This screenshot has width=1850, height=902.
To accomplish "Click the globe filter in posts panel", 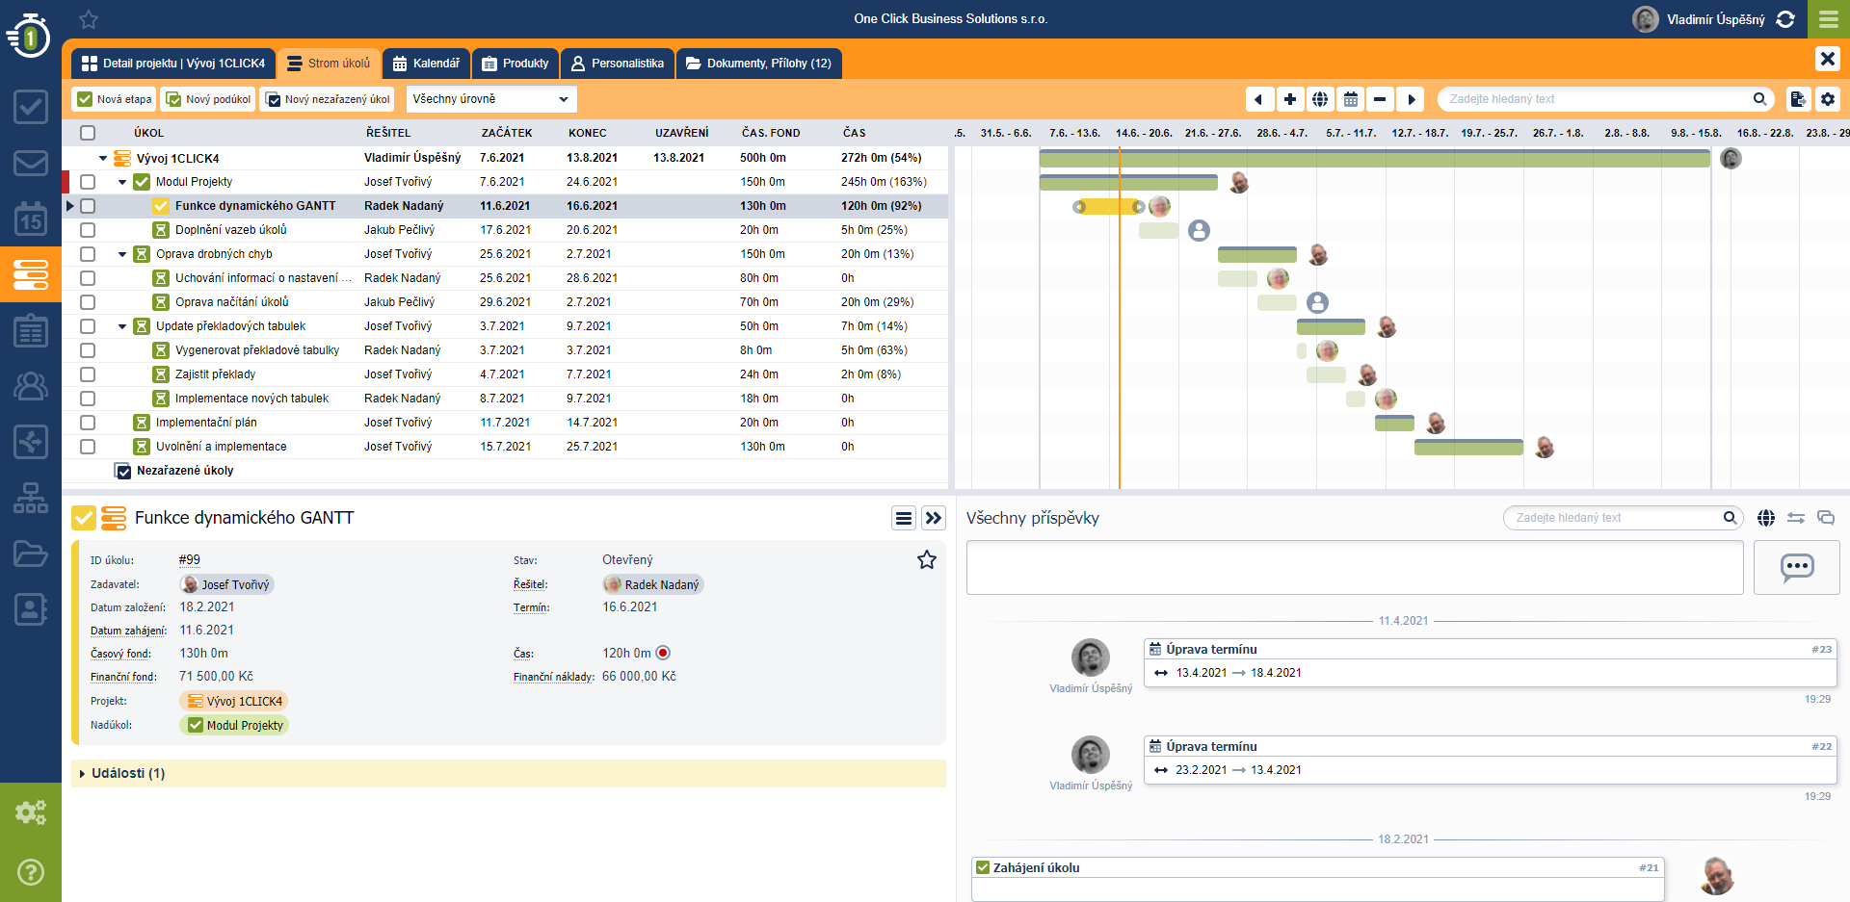I will (x=1766, y=518).
